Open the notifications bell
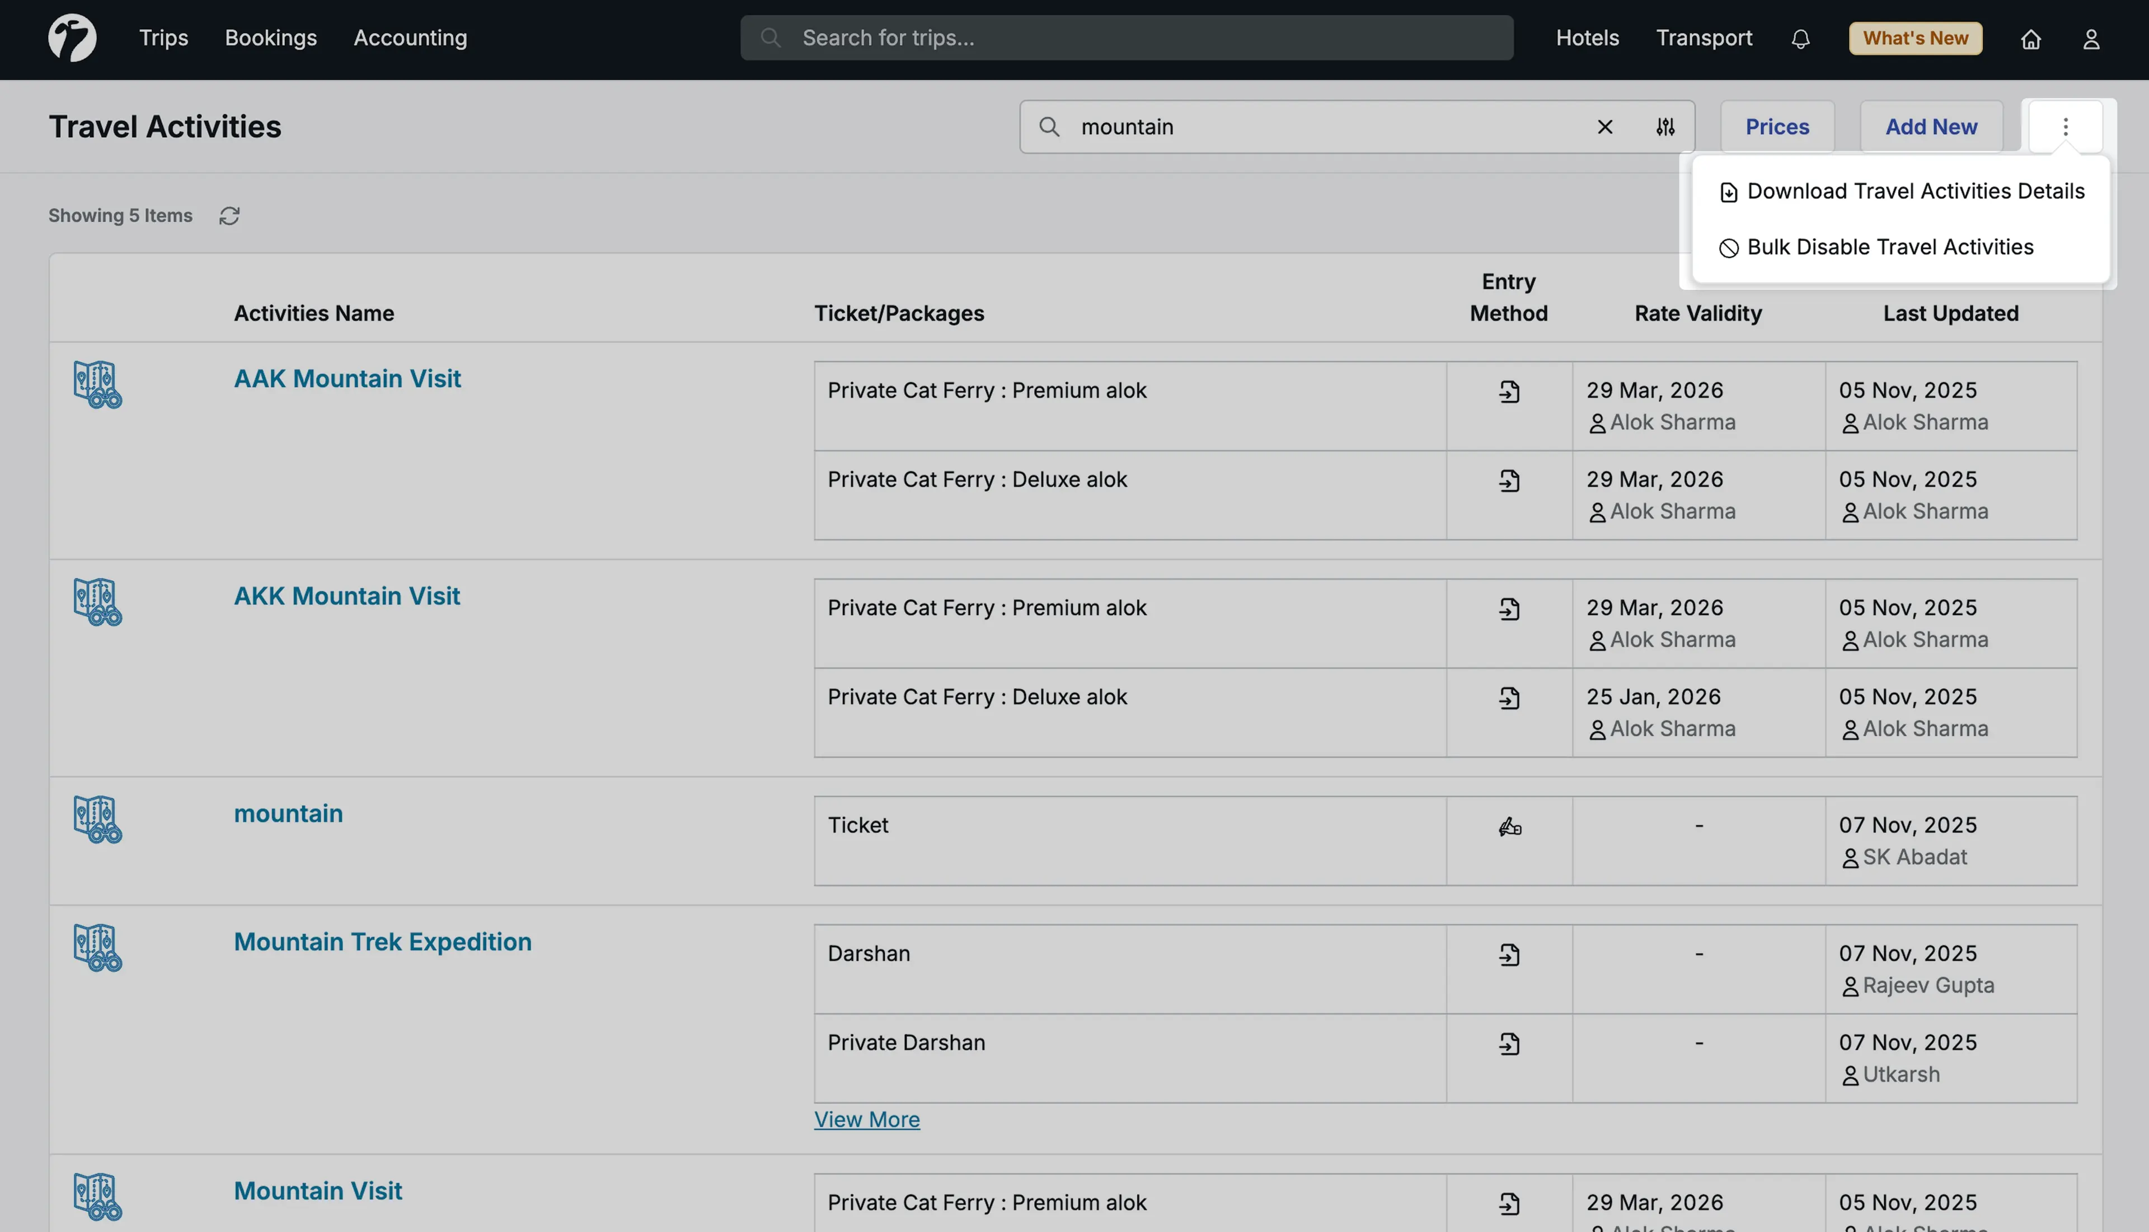The width and height of the screenshot is (2149, 1232). pyautogui.click(x=1799, y=38)
